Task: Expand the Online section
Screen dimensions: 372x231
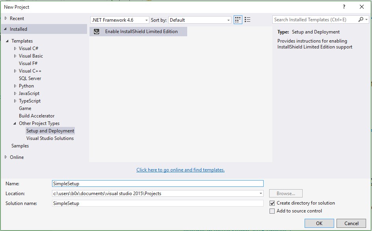Action: click(x=7, y=157)
